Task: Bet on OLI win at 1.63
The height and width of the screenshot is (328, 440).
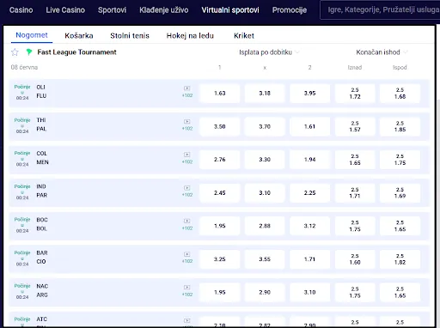Action: [x=220, y=94]
